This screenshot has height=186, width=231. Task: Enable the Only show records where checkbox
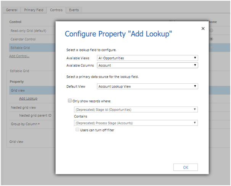[x=70, y=100]
